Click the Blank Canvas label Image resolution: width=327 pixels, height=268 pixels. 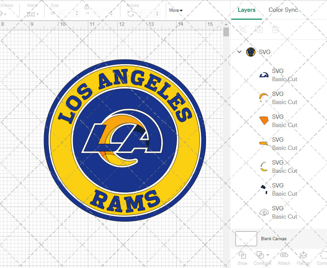274,239
